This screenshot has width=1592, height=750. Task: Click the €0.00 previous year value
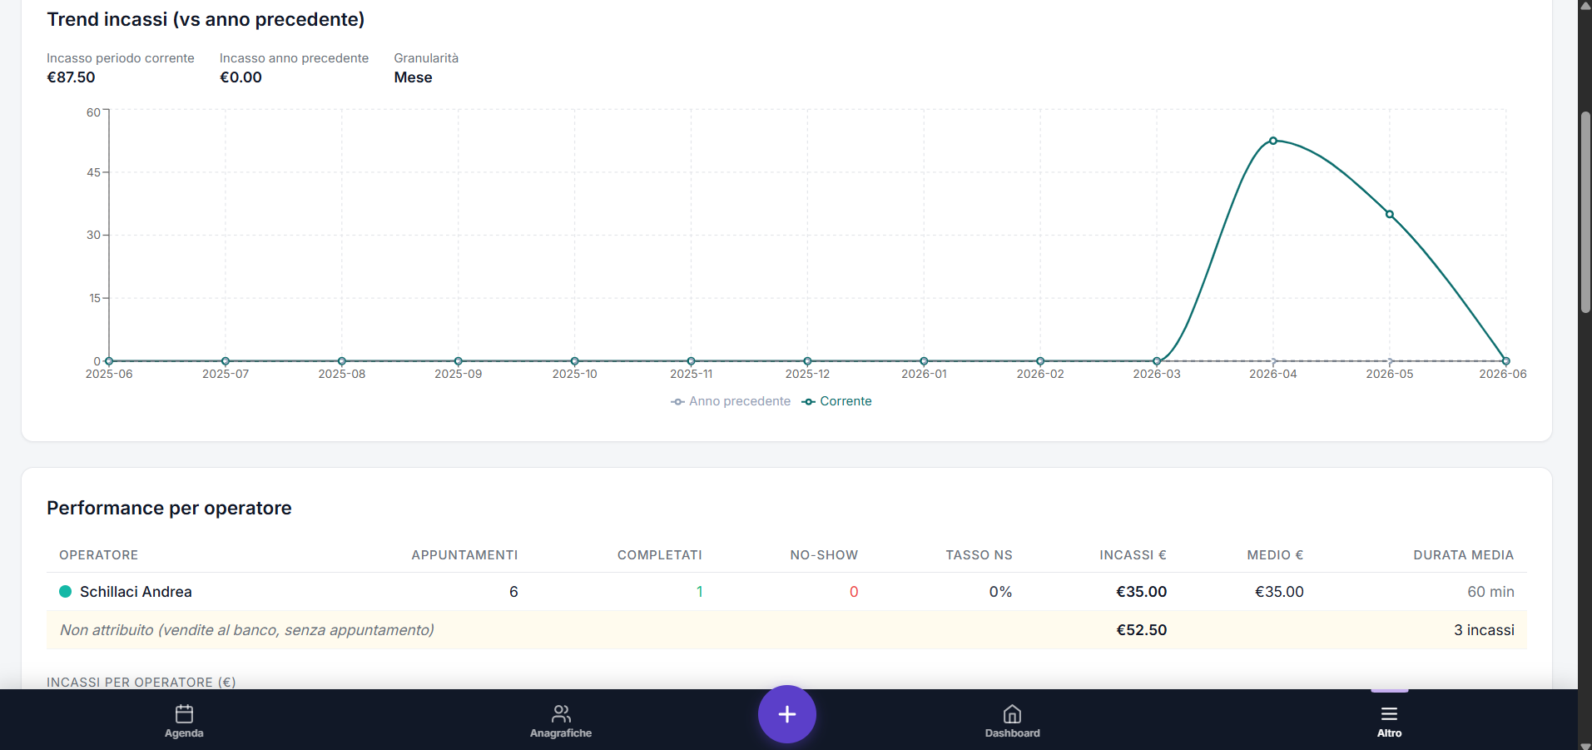tap(241, 77)
